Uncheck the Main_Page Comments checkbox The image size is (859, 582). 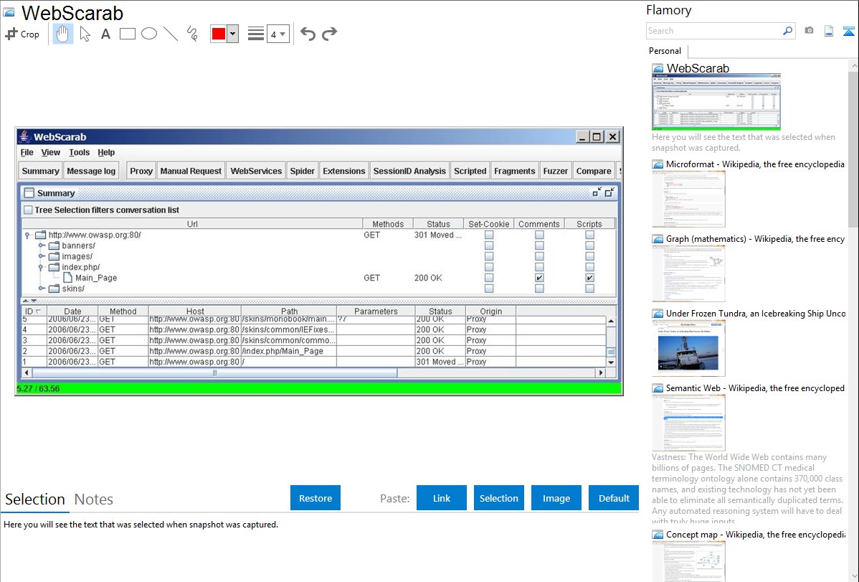coord(539,278)
